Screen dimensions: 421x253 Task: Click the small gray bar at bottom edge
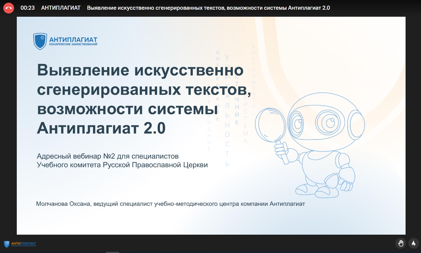[x=112, y=252]
